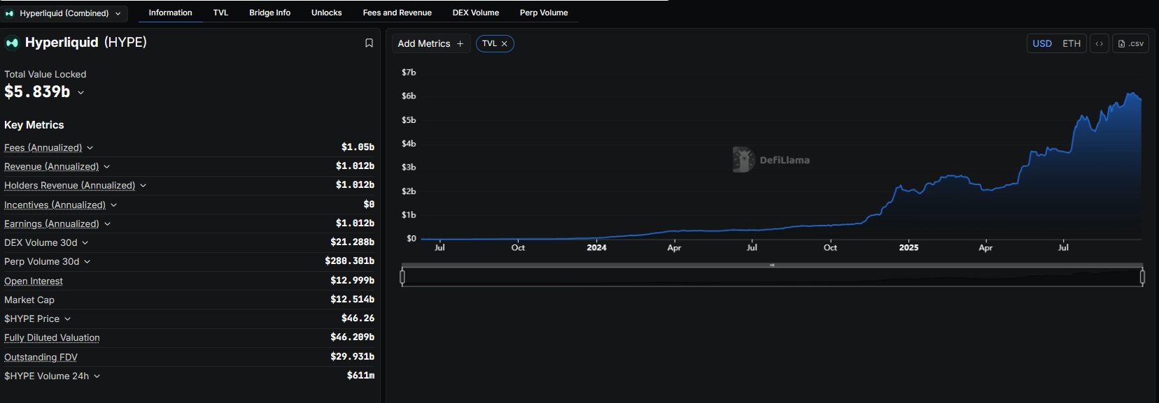The image size is (1159, 403).
Task: Click the Add Metrics button
Action: click(430, 44)
